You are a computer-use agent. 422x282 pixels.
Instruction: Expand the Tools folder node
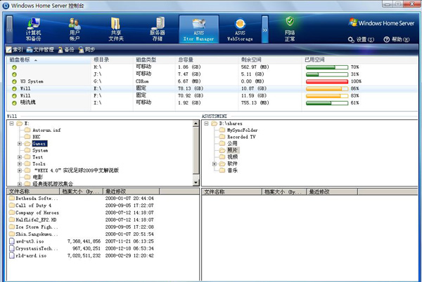[x=20, y=164]
